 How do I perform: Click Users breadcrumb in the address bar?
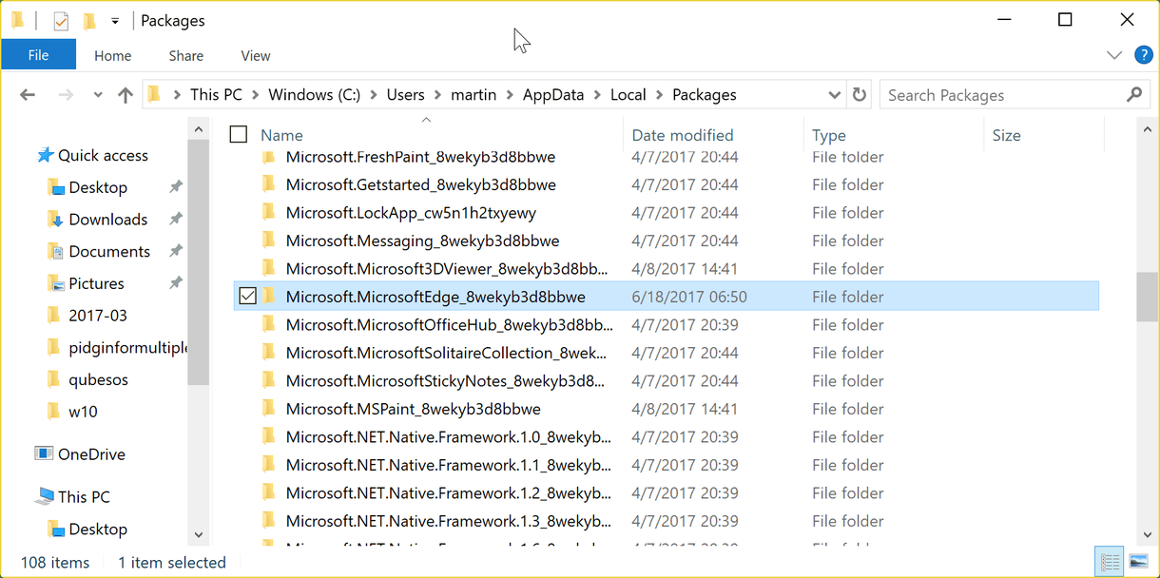pos(405,95)
